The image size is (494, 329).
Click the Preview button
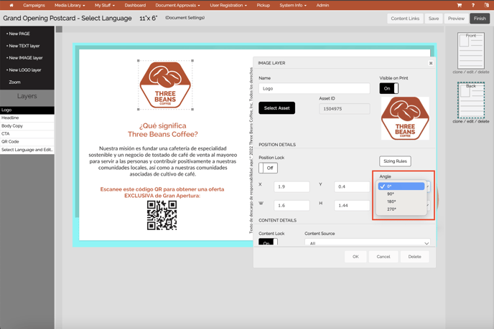pos(456,19)
